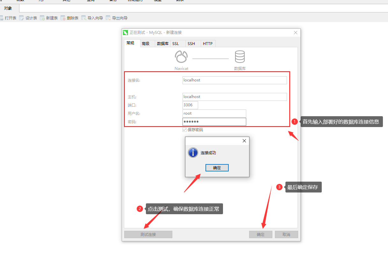The width and height of the screenshot is (388, 279).
Task: Open the Export Wizard (导出向导)
Action: click(108, 18)
